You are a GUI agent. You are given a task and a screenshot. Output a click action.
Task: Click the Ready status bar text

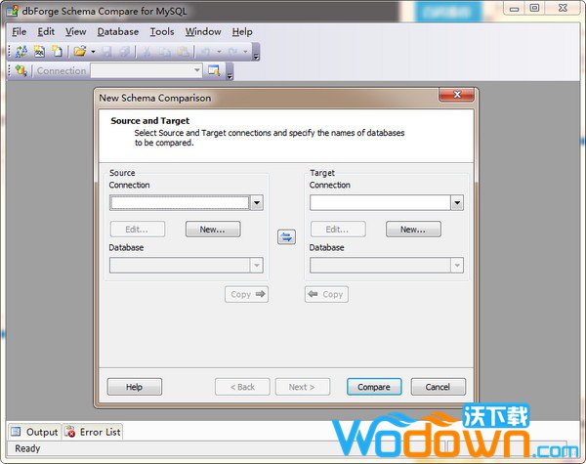[27, 448]
